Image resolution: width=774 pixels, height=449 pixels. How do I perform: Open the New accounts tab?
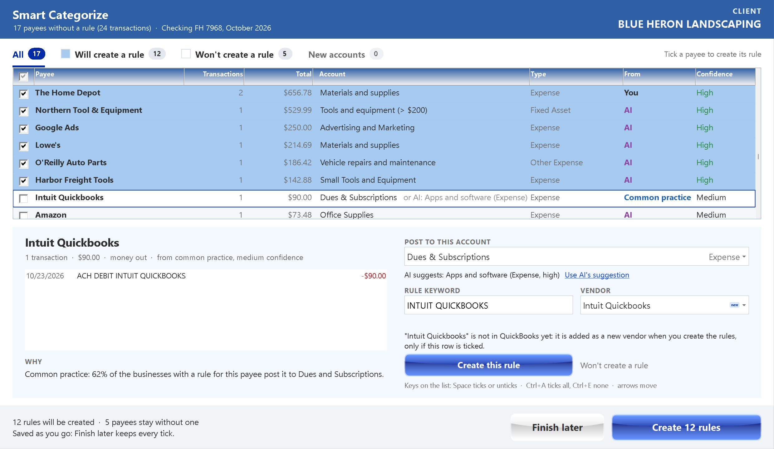click(x=345, y=55)
